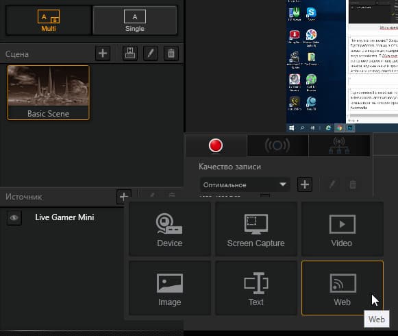Select the Web source tile

click(342, 288)
